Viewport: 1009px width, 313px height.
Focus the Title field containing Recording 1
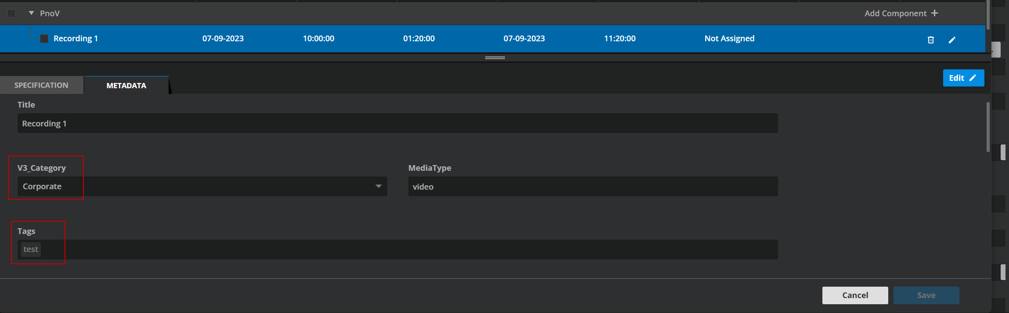point(397,123)
